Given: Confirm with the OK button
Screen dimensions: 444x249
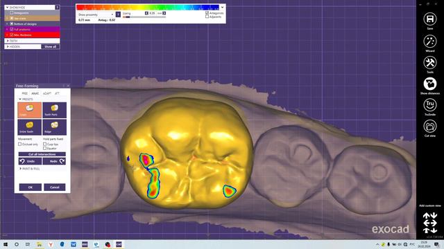Looking at the screenshot, I should [x=31, y=187].
